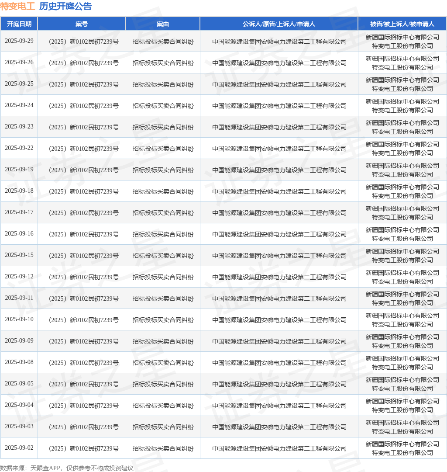
Task: Click 招标投标买卖合同纠纷 in the 2025-09-26 row
Action: pos(163,63)
